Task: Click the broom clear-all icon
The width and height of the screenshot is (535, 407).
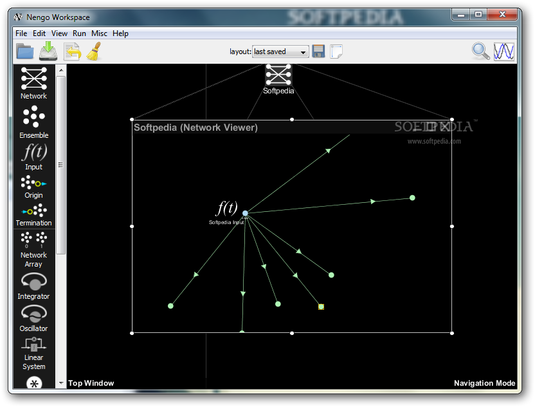Action: click(94, 52)
